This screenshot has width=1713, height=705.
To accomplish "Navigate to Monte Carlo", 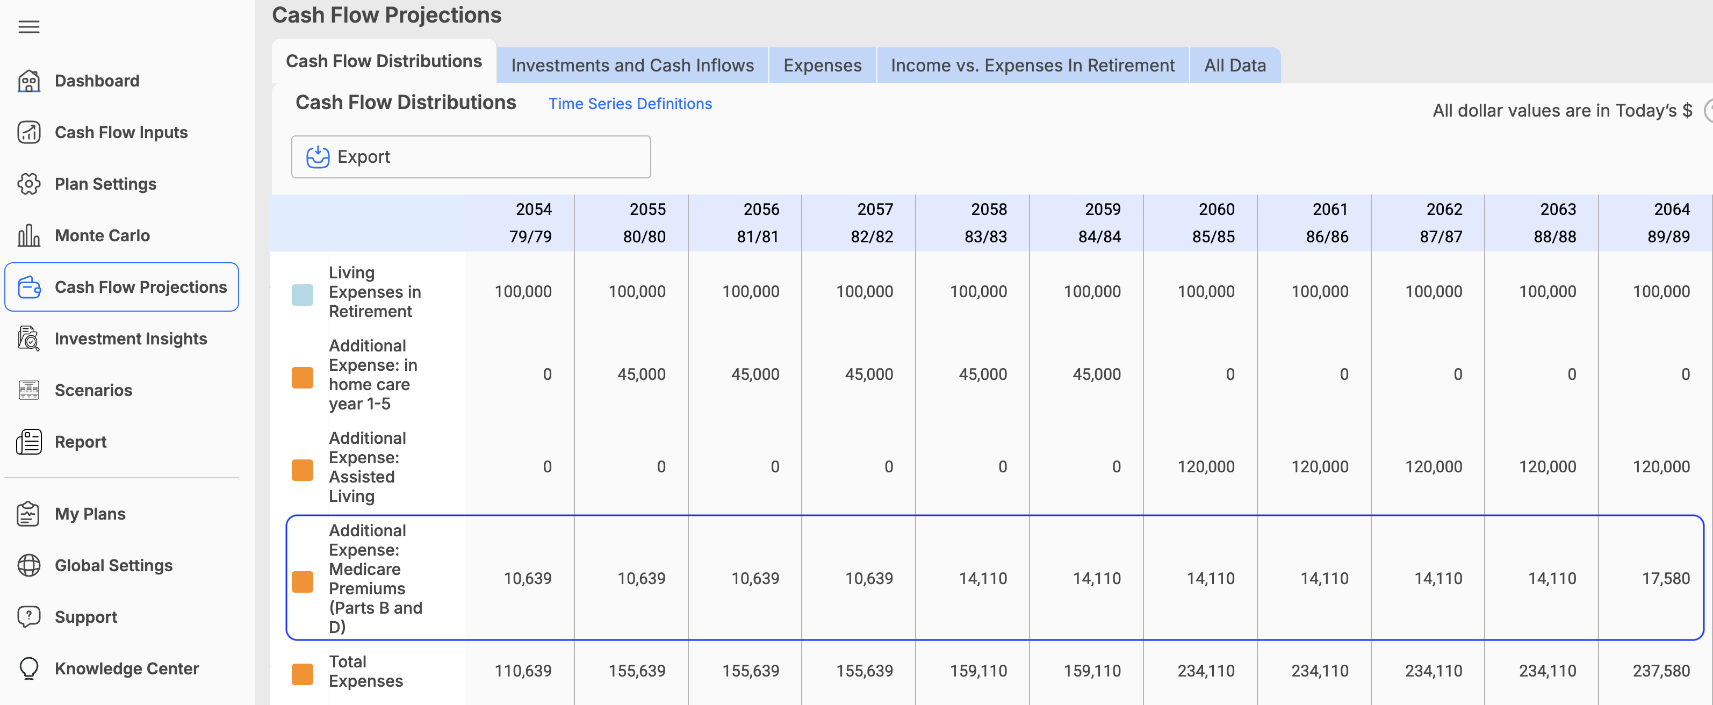I will pos(103,235).
